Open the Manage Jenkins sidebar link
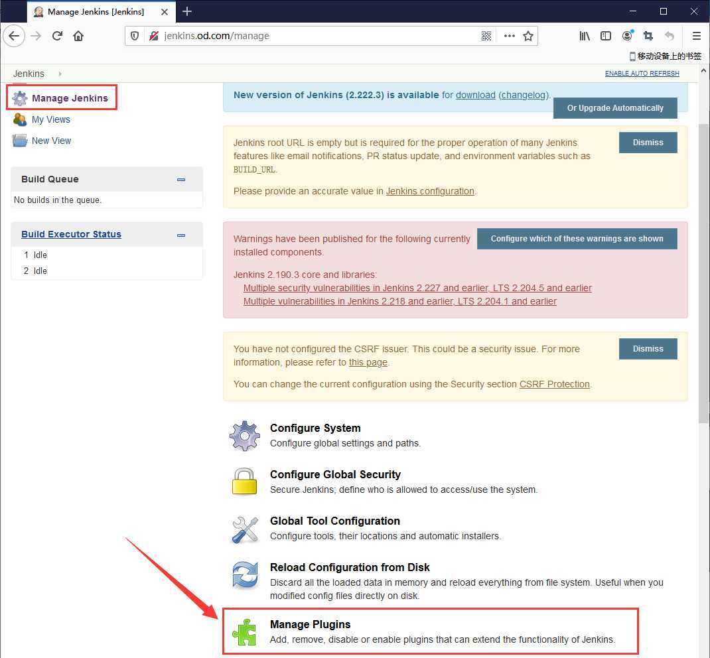This screenshot has width=710, height=658. (x=70, y=98)
